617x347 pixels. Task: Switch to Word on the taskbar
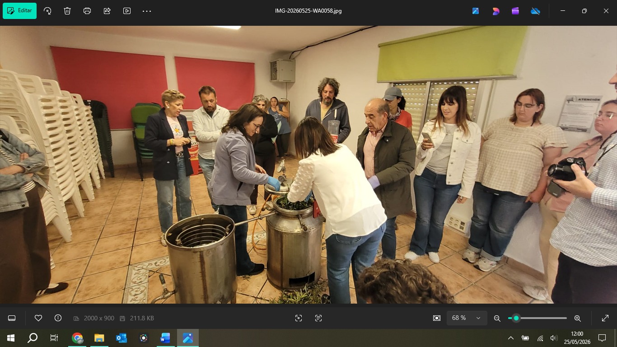pyautogui.click(x=165, y=338)
